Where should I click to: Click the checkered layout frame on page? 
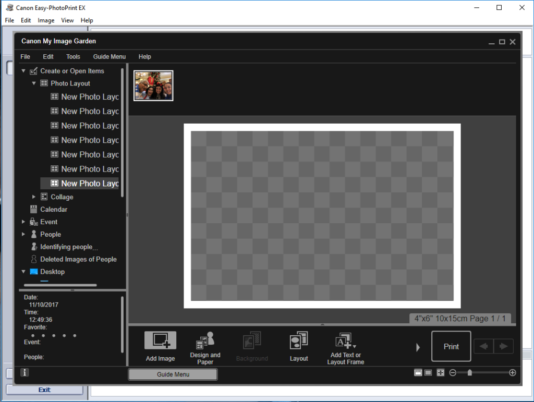point(322,216)
